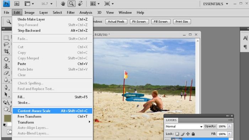The height and width of the screenshot is (140, 249).
Task: Open the Fill slider arrow
Action: (x=229, y=134)
